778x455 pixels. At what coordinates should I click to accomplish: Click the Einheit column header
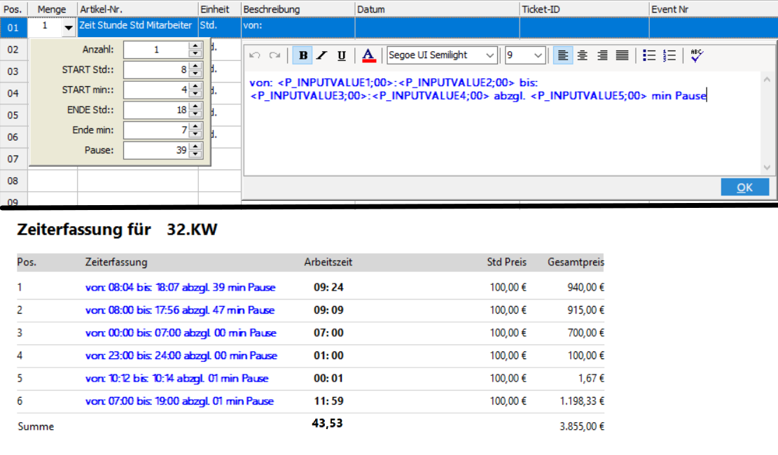pos(220,9)
